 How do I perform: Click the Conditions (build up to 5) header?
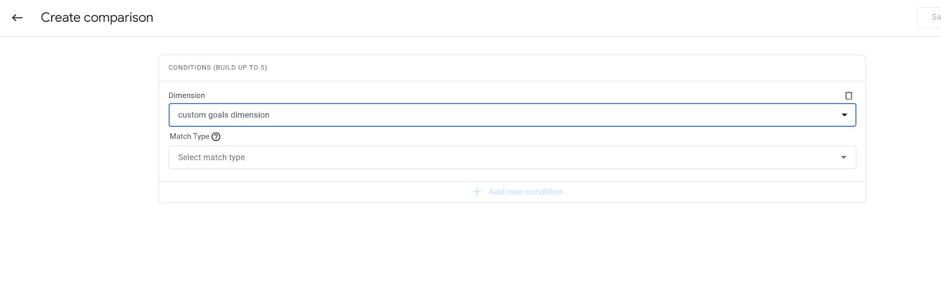pos(218,68)
